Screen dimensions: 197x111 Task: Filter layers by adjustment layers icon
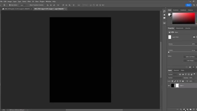(x=183, y=74)
